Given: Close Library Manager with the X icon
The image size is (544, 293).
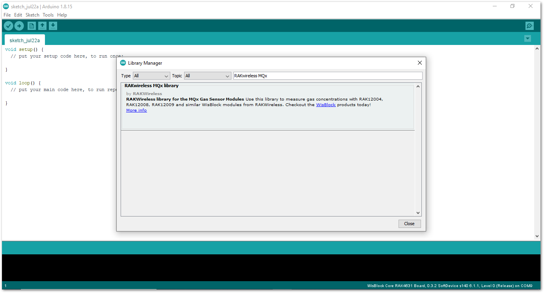Looking at the screenshot, I should pyautogui.click(x=420, y=63).
